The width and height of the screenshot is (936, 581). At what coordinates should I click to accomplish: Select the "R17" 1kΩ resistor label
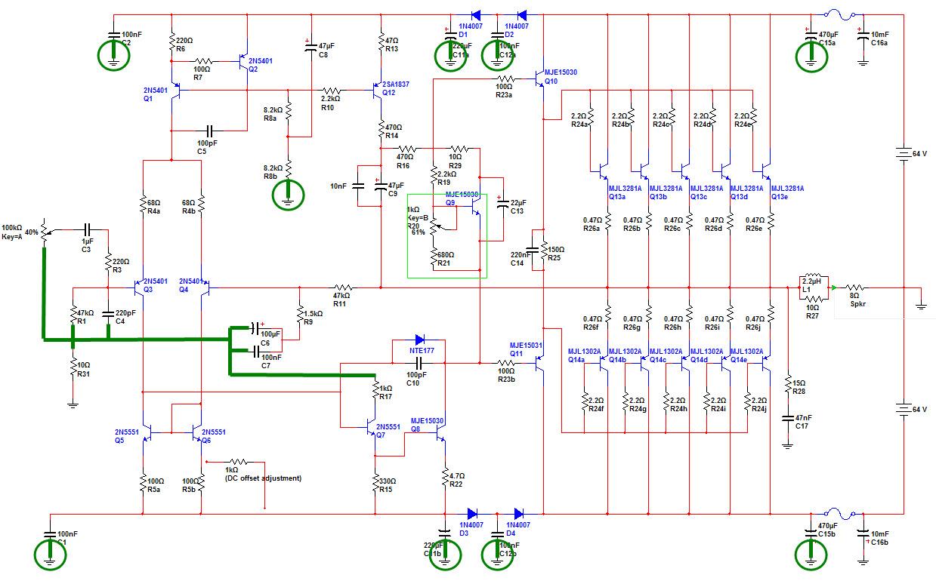pos(385,396)
